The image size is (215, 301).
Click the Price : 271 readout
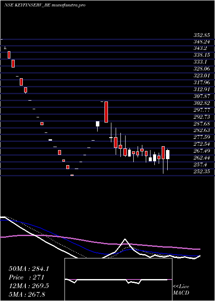point(27,277)
